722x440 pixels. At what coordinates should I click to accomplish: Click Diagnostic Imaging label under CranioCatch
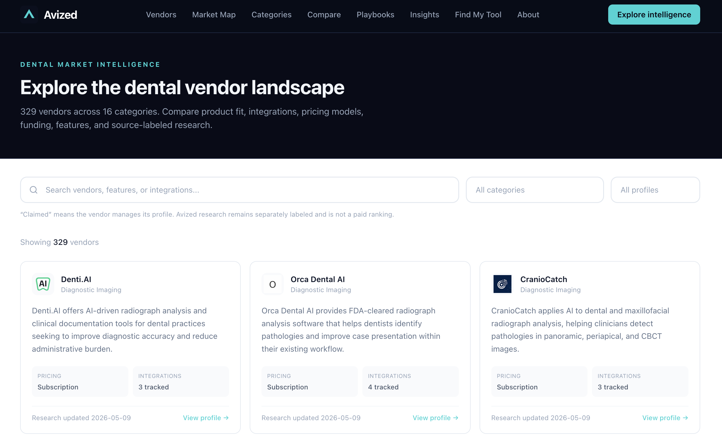pyautogui.click(x=551, y=290)
